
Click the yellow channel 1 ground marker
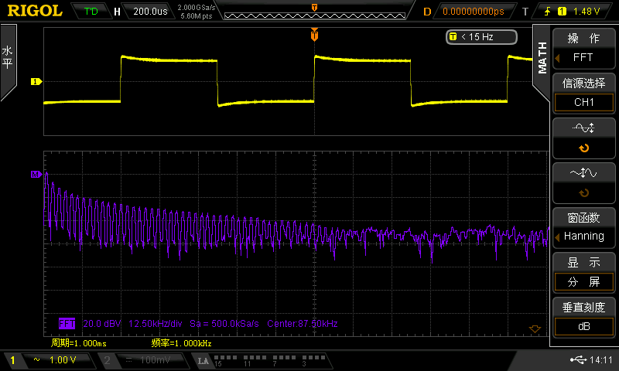pos(35,81)
